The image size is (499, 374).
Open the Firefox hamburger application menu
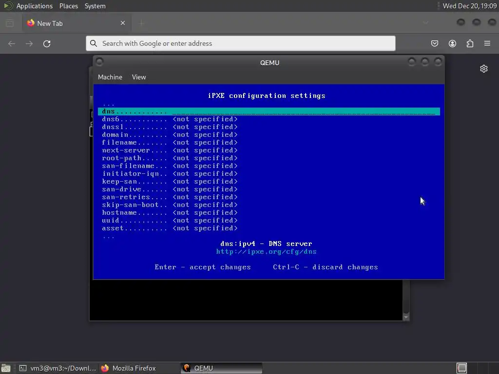(487, 43)
